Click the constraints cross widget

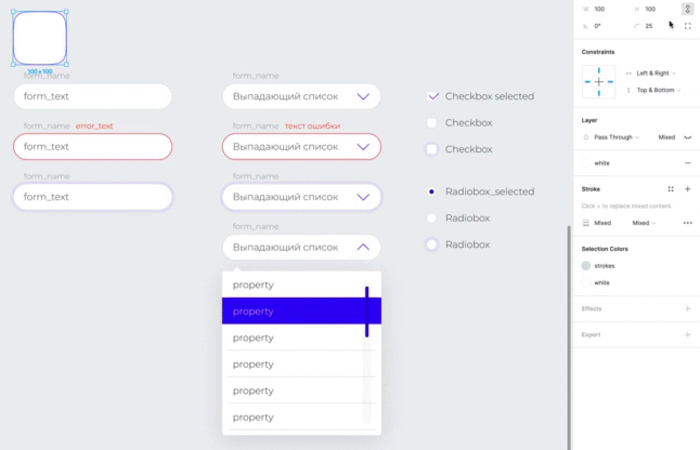pyautogui.click(x=599, y=82)
